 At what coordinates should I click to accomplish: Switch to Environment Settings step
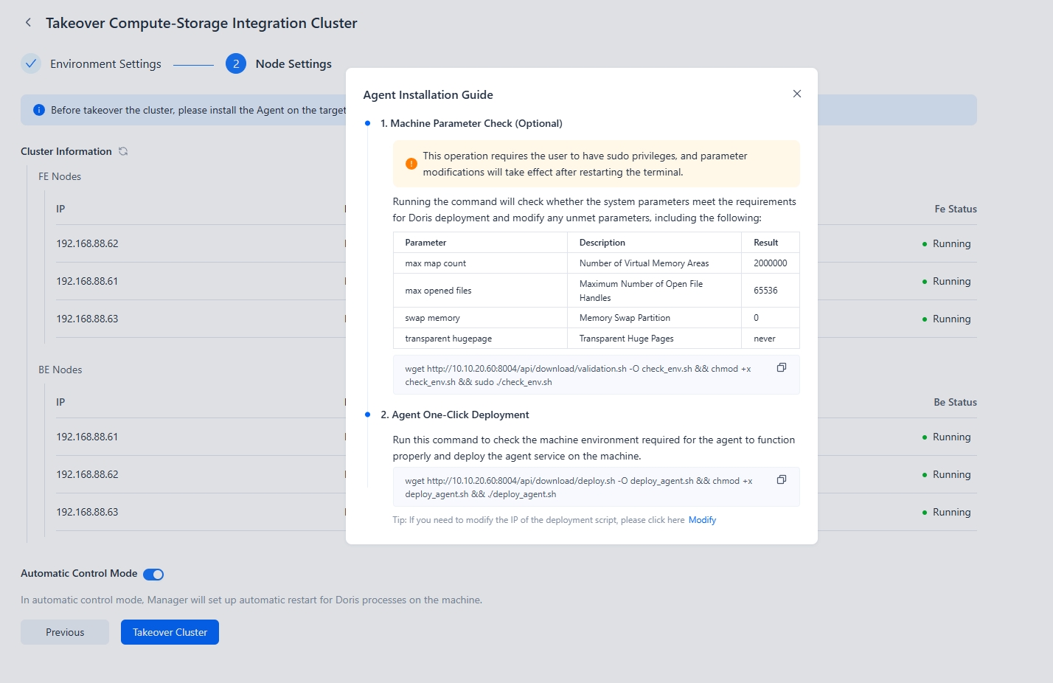coord(105,64)
